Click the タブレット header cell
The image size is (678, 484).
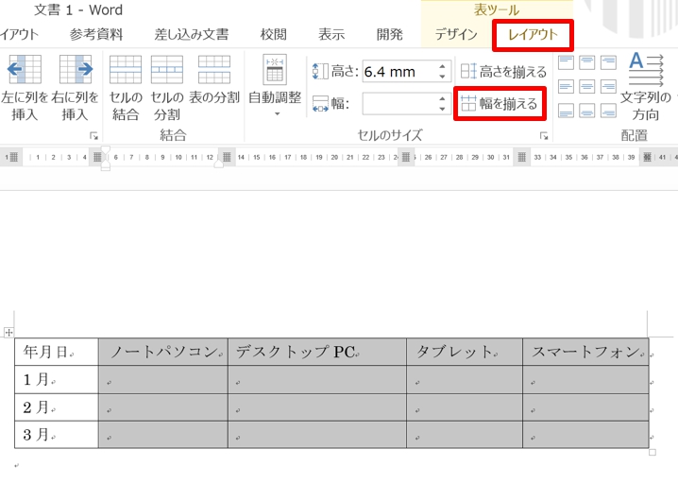click(x=465, y=352)
